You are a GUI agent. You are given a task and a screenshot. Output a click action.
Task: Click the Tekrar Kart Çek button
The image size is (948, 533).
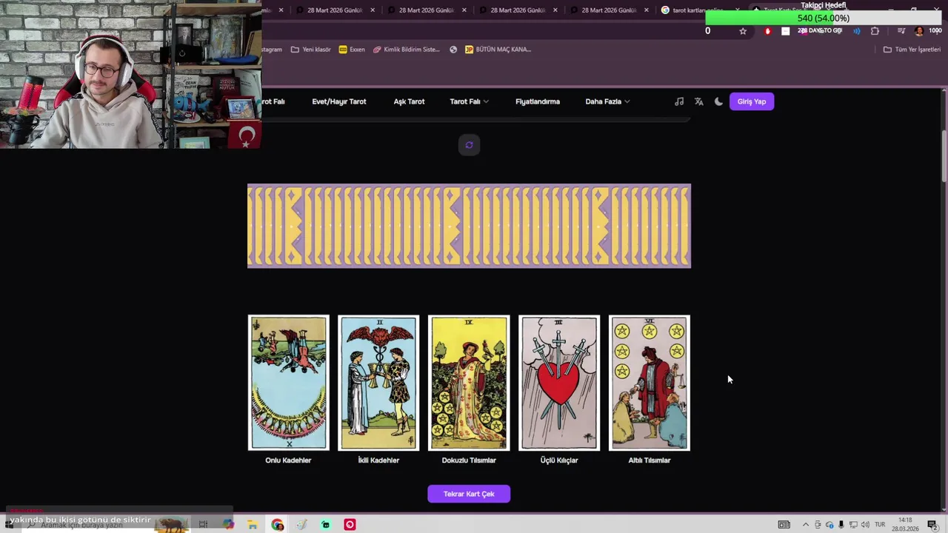[469, 494]
